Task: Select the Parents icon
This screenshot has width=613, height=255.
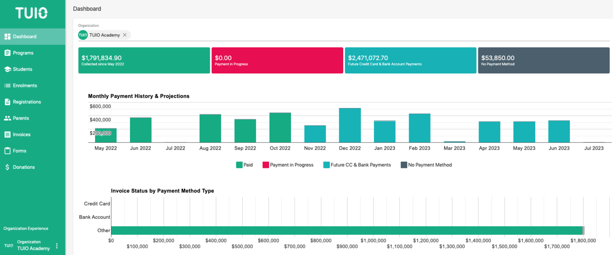Action: 8,118
